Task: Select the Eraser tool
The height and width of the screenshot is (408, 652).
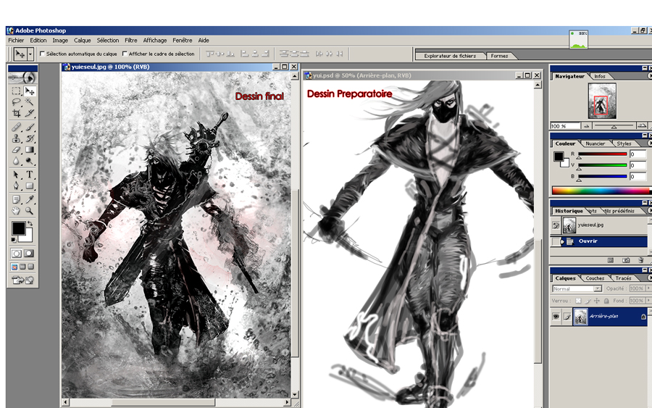Action: [x=16, y=150]
